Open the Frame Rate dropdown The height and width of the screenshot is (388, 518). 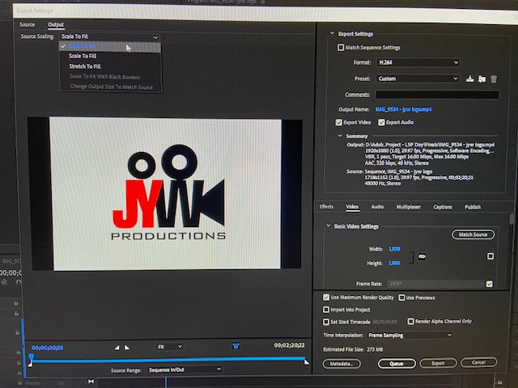tap(435, 284)
